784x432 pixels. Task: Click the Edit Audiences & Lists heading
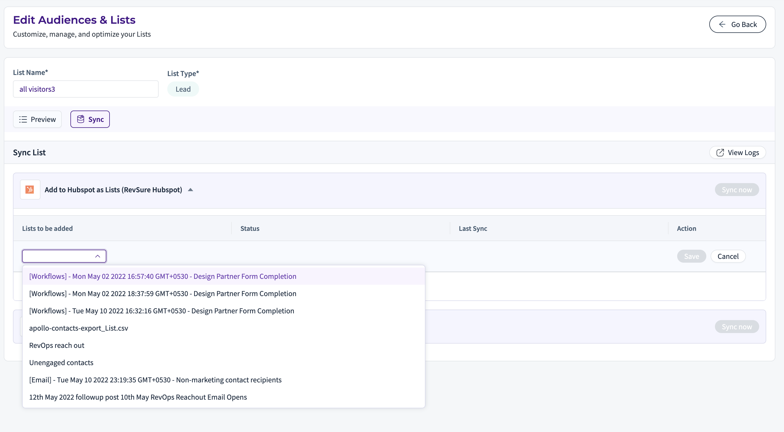pyautogui.click(x=74, y=20)
